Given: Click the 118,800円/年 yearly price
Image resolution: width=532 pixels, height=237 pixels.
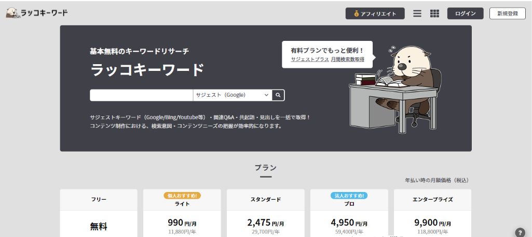Looking at the screenshot, I should pyautogui.click(x=432, y=232).
